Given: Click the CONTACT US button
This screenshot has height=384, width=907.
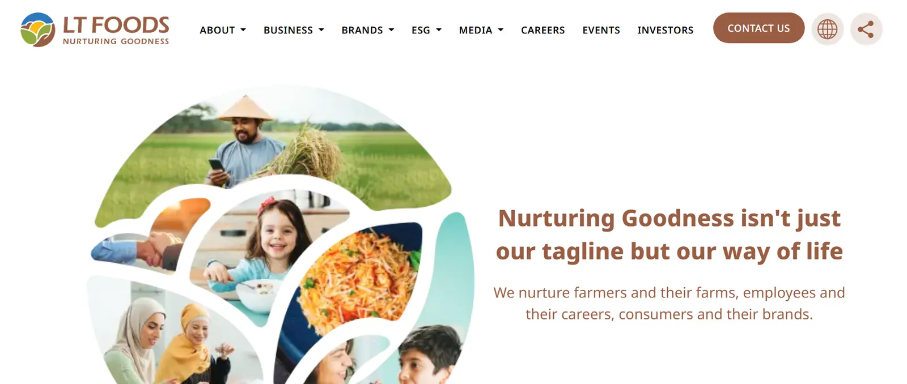Looking at the screenshot, I should pyautogui.click(x=758, y=28).
